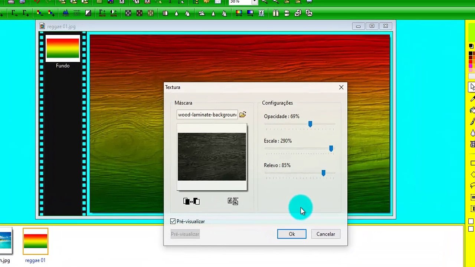The height and width of the screenshot is (267, 475).
Task: Minimize the reggae 01.jpg image window
Action: 358,26
